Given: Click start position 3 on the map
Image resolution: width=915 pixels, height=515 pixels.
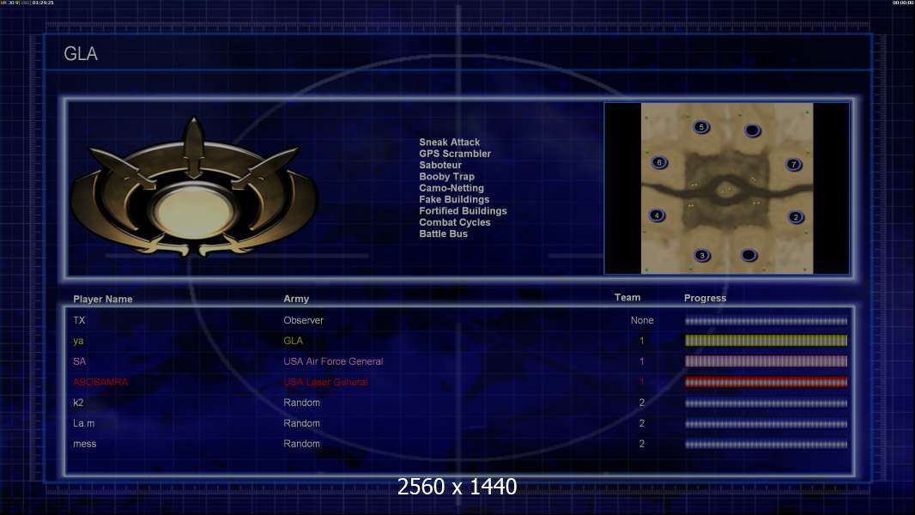Looking at the screenshot, I should click(702, 255).
